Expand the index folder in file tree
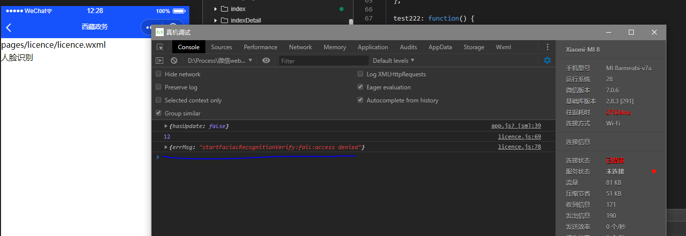This screenshot has width=686, height=236. 216,9
